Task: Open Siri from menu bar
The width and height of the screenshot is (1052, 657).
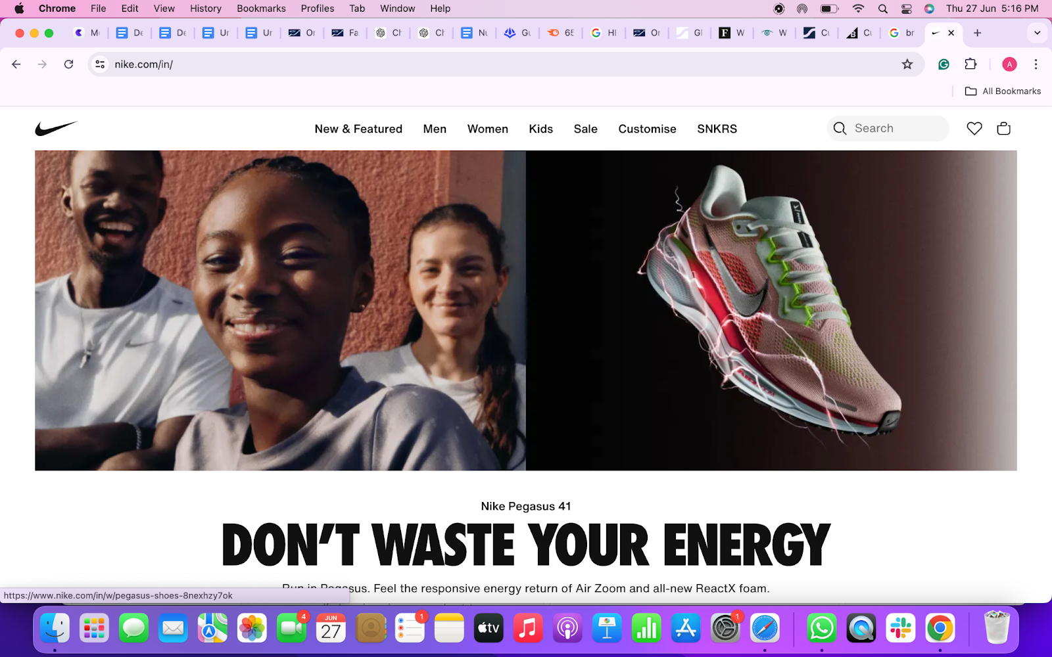Action: (x=929, y=9)
